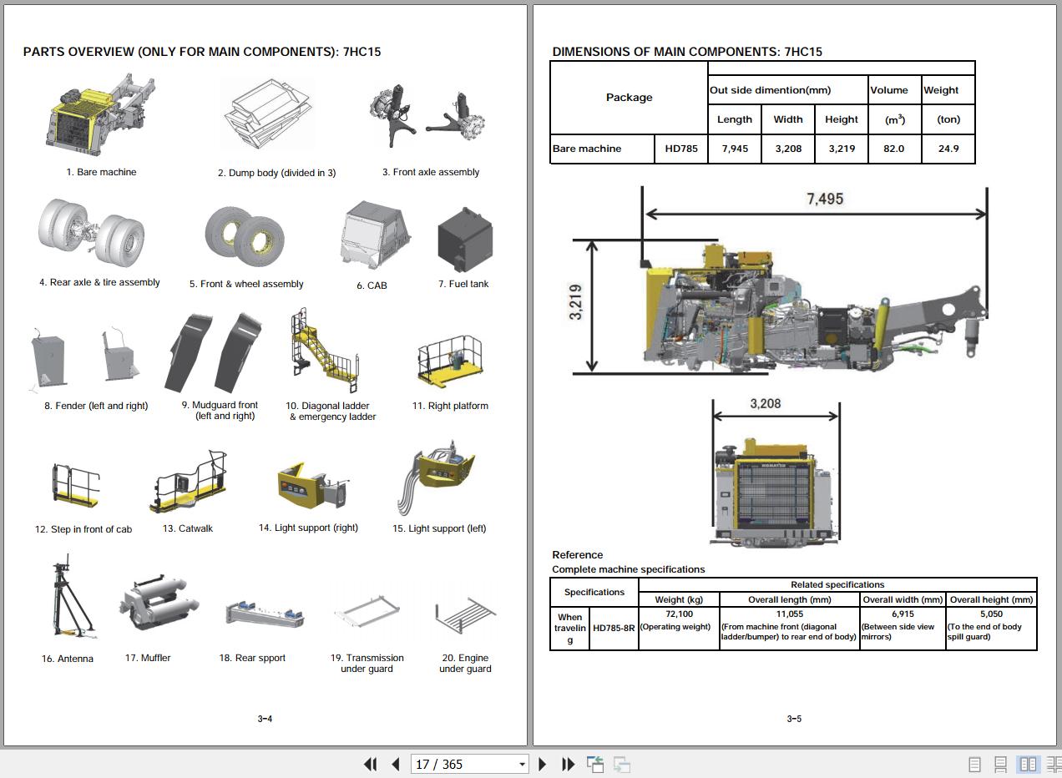The width and height of the screenshot is (1062, 778).
Task: Click the side view machine diagram
Action: click(814, 306)
